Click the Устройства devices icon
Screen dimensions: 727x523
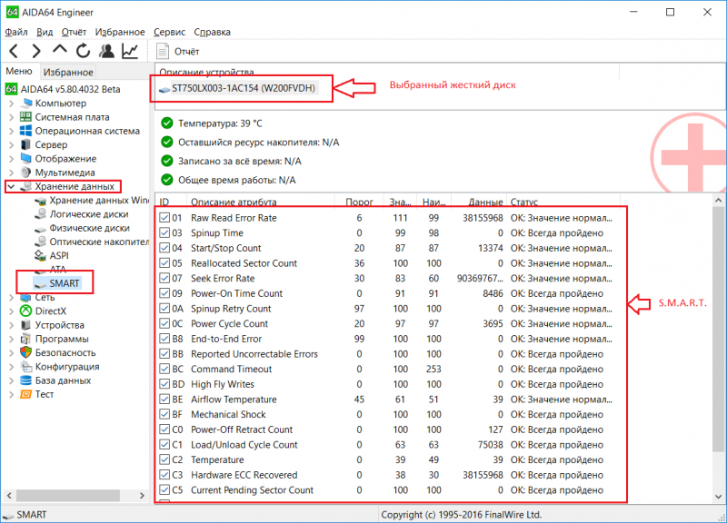coord(26,325)
